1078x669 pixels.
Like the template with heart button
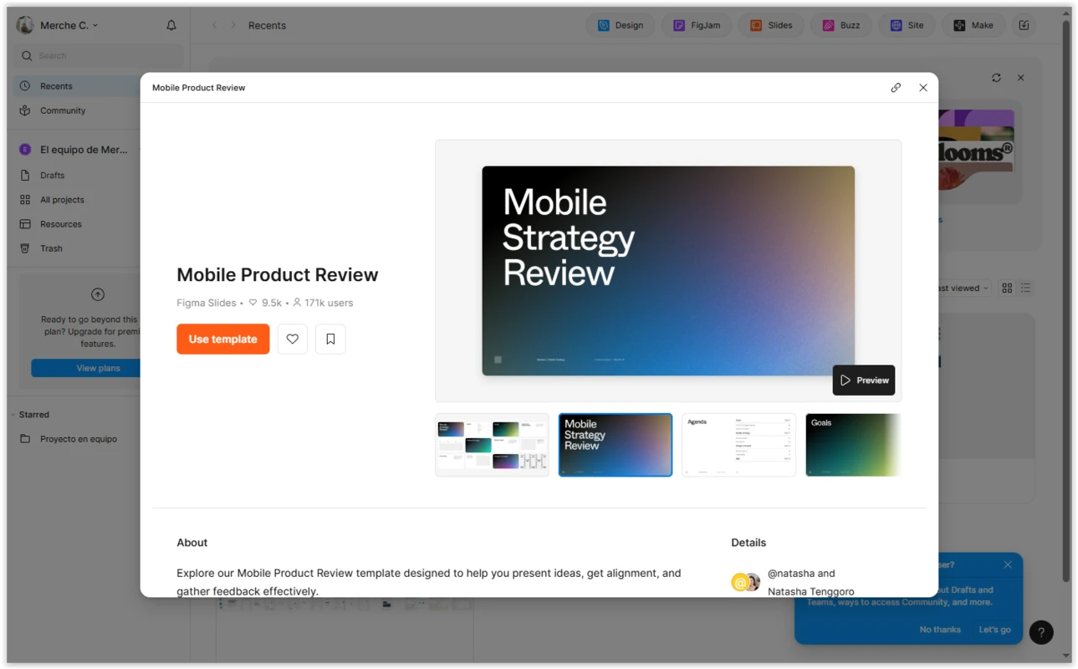pos(293,339)
